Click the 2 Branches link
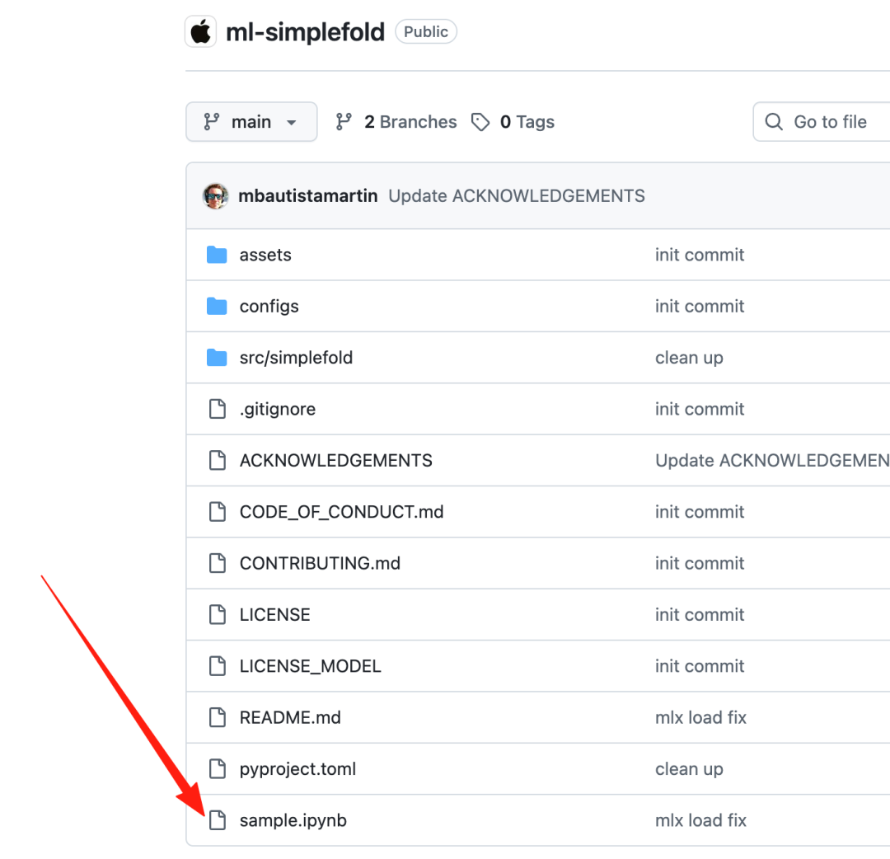Image resolution: width=890 pixels, height=859 pixels. [x=396, y=122]
